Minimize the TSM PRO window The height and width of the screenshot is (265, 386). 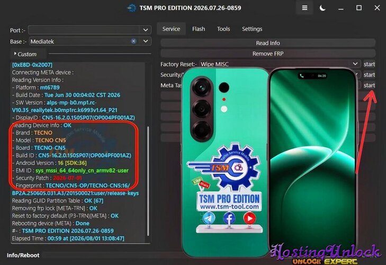pyautogui.click(x=341, y=8)
